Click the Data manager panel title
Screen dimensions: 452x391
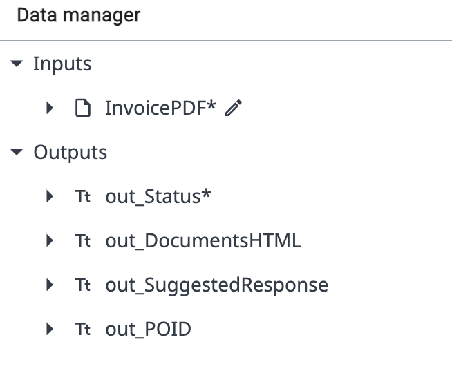click(x=79, y=15)
